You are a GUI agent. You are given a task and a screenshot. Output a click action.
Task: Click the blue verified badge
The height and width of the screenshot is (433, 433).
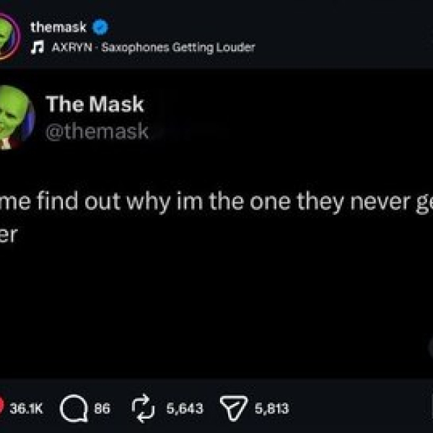[x=100, y=27]
